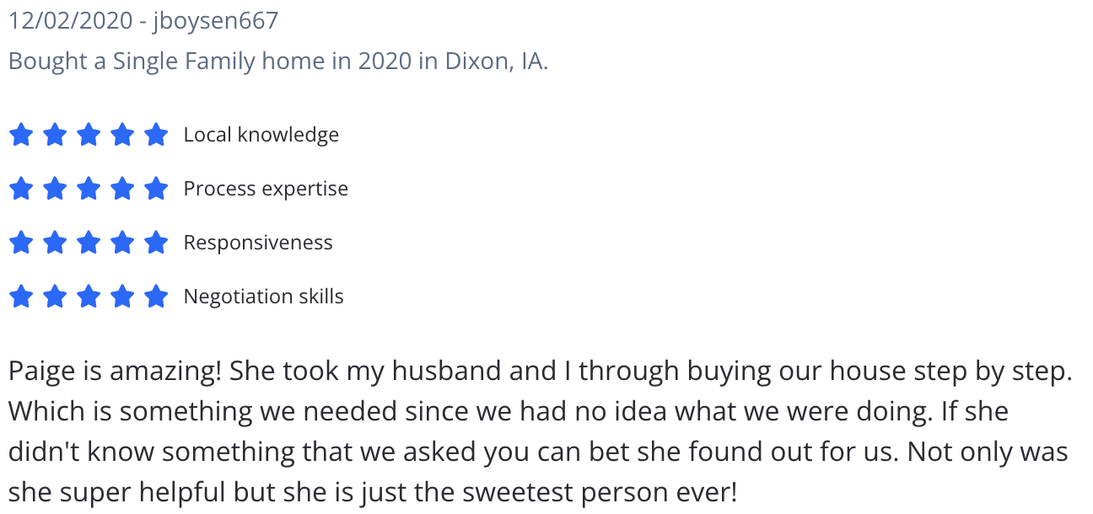Viewport: 1093px width, 514px height.
Task: Click the Process expertise label
Action: pyautogui.click(x=266, y=189)
